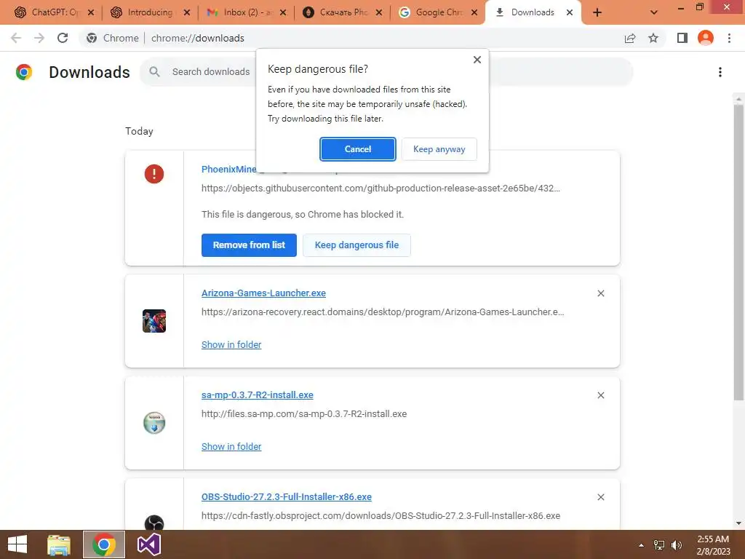Close the Google Chrome tab
745x559 pixels.
(474, 12)
